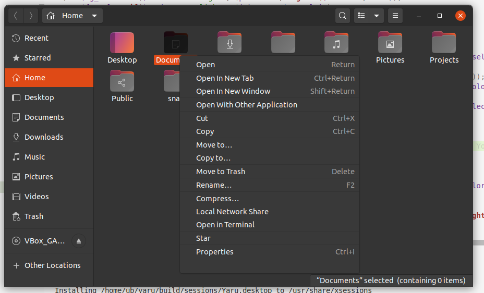This screenshot has height=293, width=484.
Task: Choose Rename… from the context menu
Action: coord(270,185)
